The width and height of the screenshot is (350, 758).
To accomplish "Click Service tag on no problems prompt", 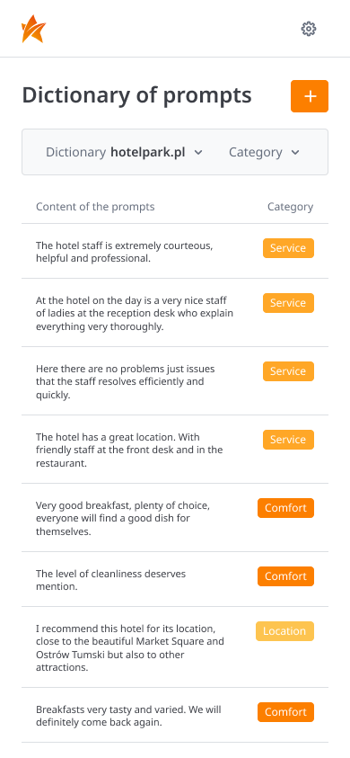I will coord(288,371).
